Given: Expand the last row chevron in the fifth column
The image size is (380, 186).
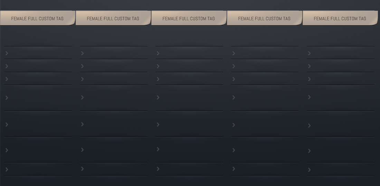Looking at the screenshot, I should click(x=309, y=170).
